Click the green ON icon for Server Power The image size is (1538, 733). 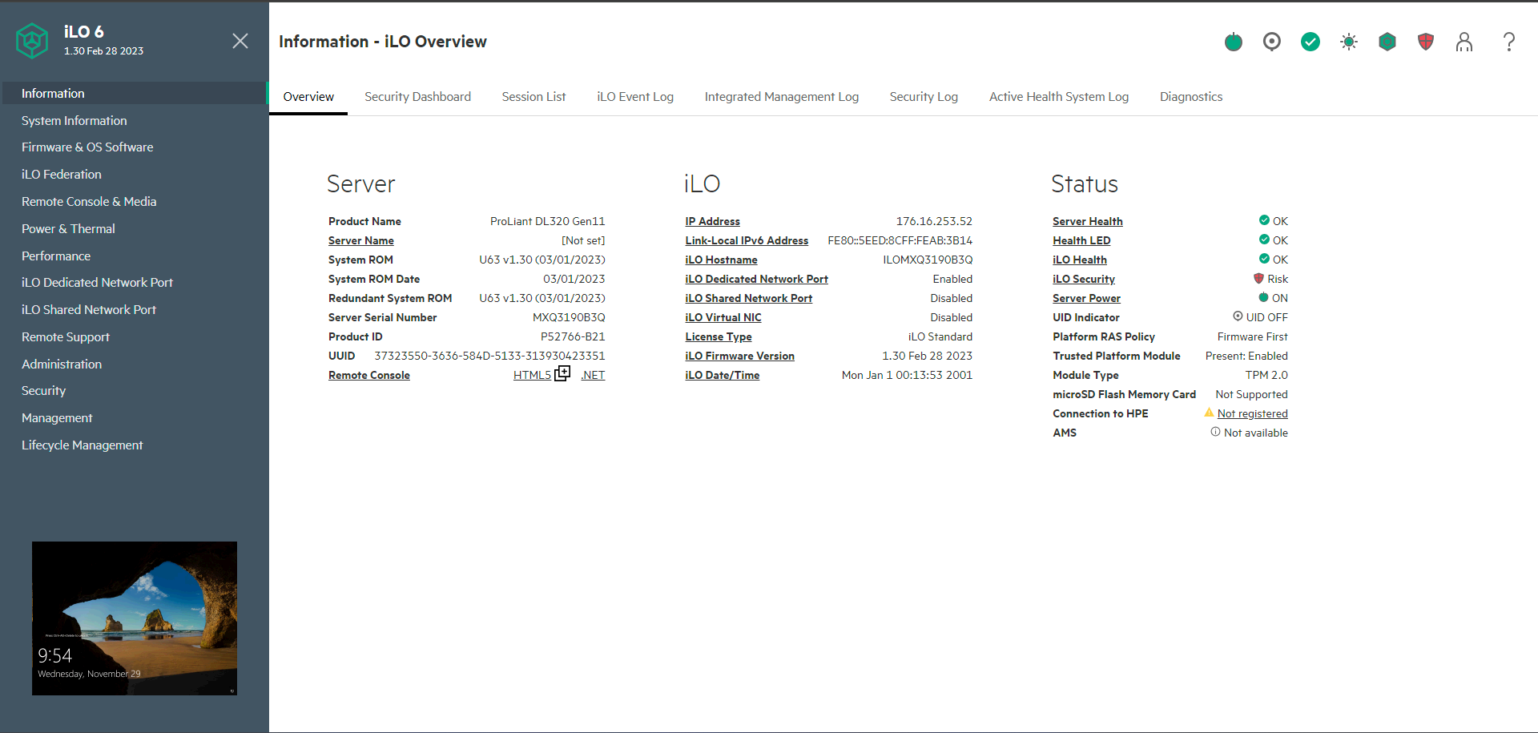pyautogui.click(x=1263, y=297)
